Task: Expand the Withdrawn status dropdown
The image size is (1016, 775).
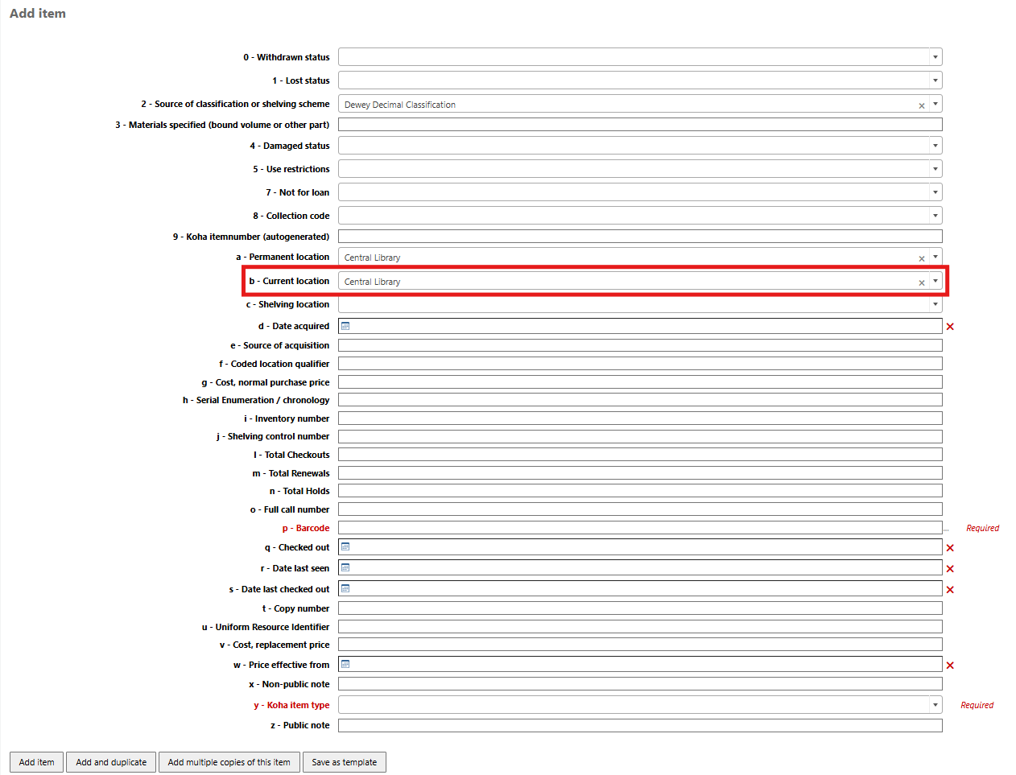Action: [x=935, y=57]
